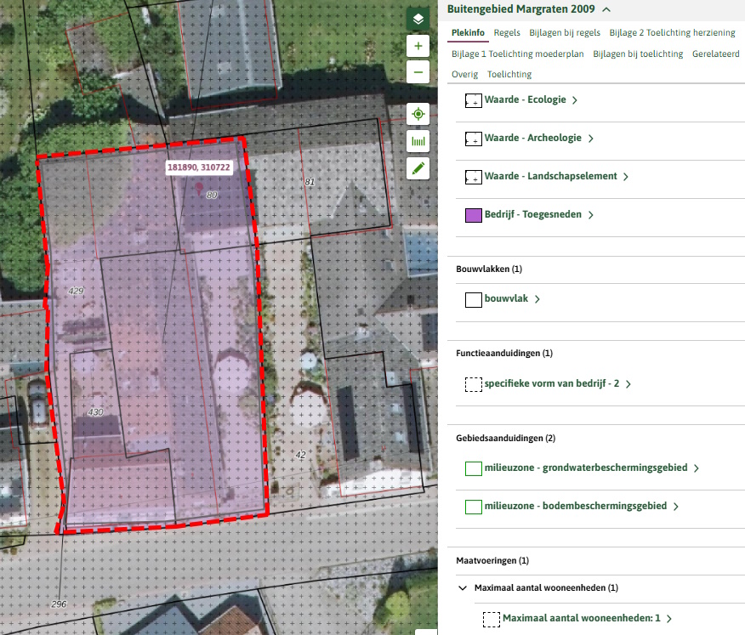Viewport: 745px width, 635px height.
Task: Open the Bijlagen bij regels tab
Action: point(565,33)
